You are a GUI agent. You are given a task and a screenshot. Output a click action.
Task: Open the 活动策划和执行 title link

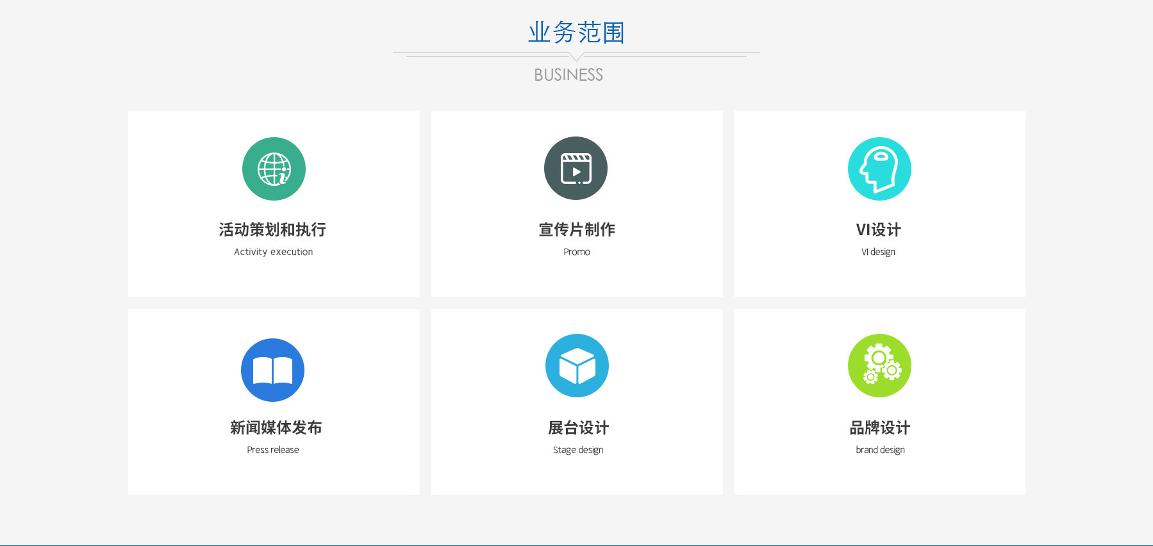pyautogui.click(x=272, y=229)
